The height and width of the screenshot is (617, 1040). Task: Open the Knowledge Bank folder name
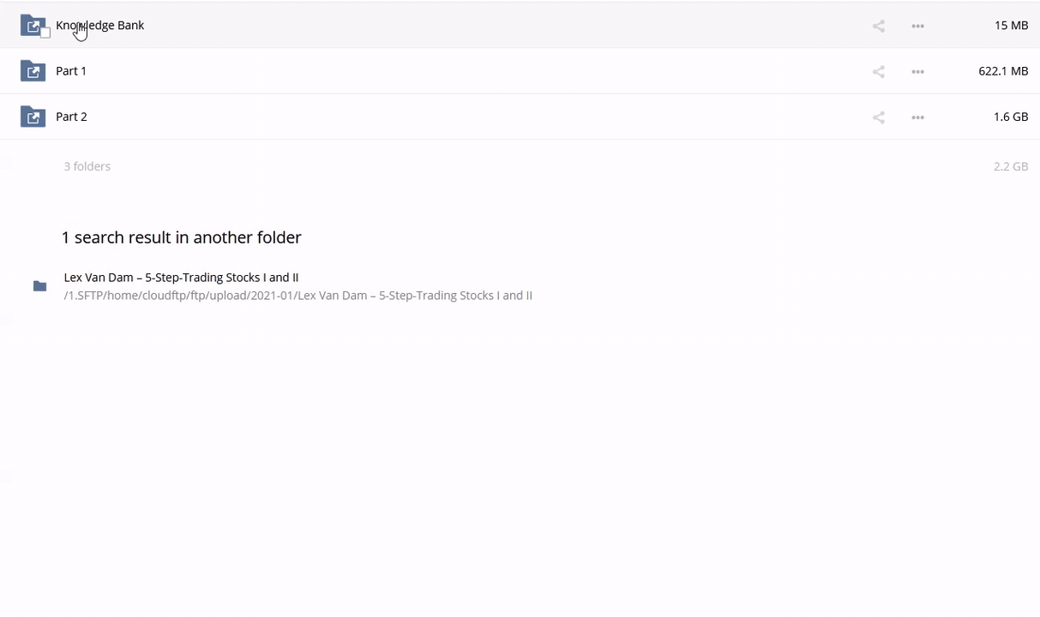tap(111, 26)
